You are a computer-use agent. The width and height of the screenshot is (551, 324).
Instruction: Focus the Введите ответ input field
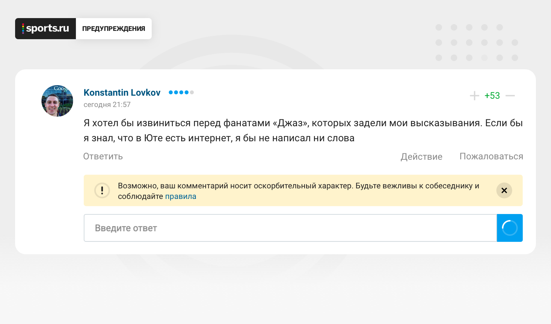click(290, 228)
